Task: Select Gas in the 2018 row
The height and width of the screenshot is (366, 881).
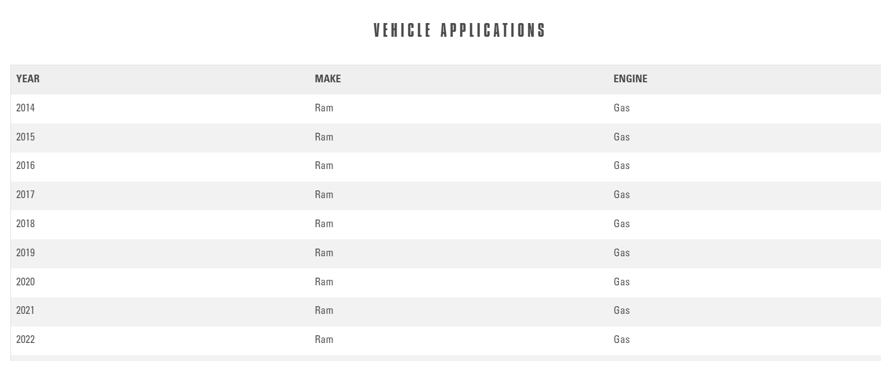Action: coord(622,224)
